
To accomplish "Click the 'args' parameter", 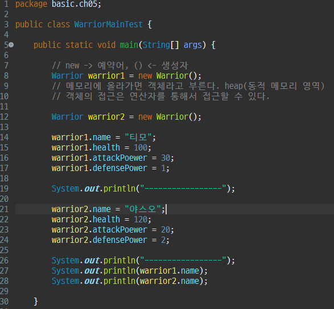I will [x=192, y=45].
